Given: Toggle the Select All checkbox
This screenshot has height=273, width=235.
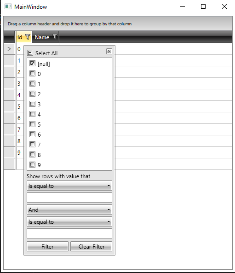Looking at the screenshot, I should point(30,53).
